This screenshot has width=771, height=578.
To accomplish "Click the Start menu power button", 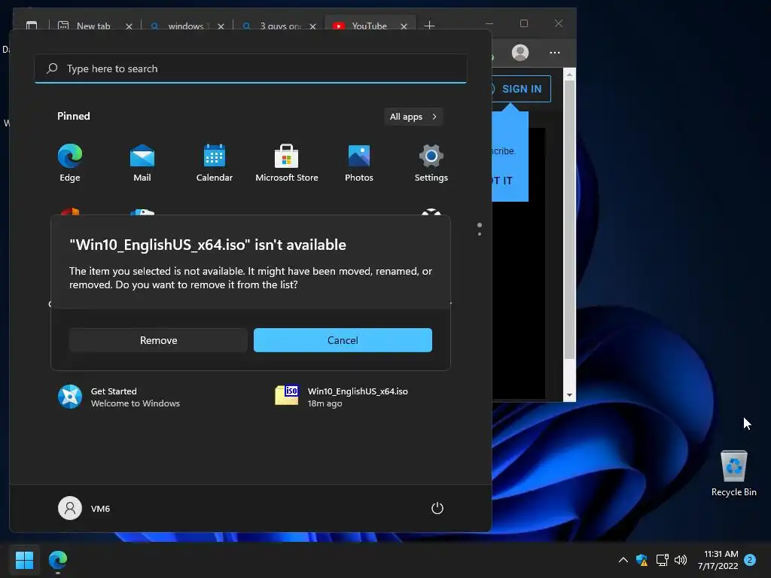I will [437, 508].
